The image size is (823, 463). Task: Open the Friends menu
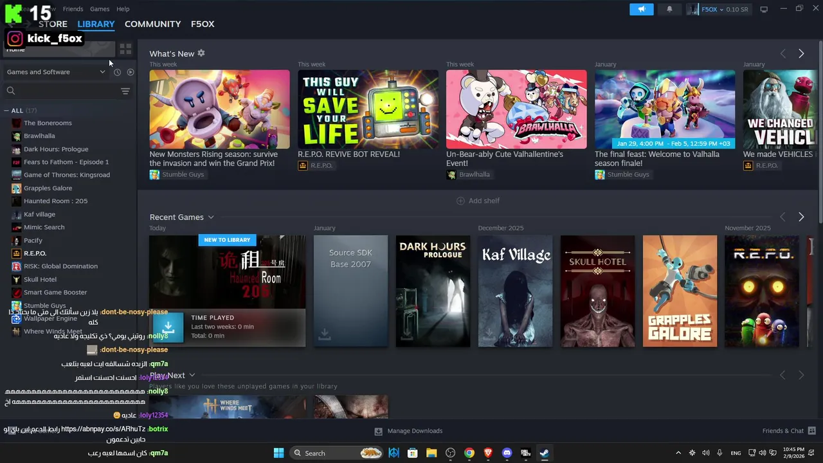point(73,9)
